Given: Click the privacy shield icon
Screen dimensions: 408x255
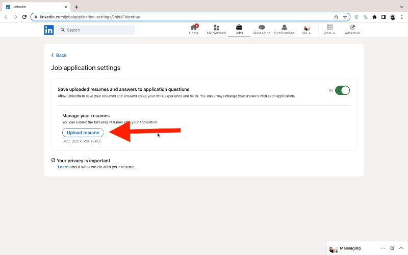Looking at the screenshot, I should click(54, 160).
